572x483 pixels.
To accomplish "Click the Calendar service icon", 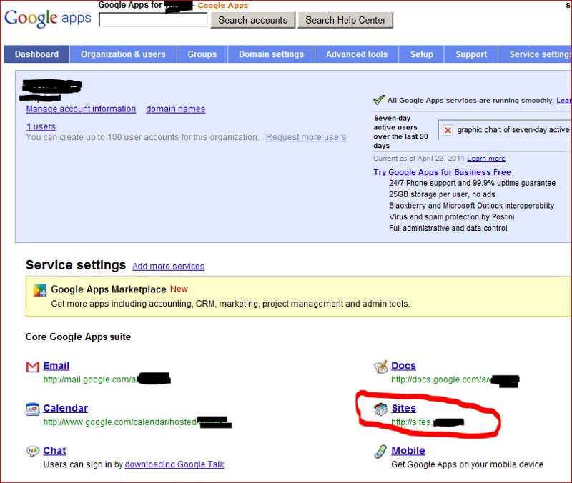I will pyautogui.click(x=32, y=409).
